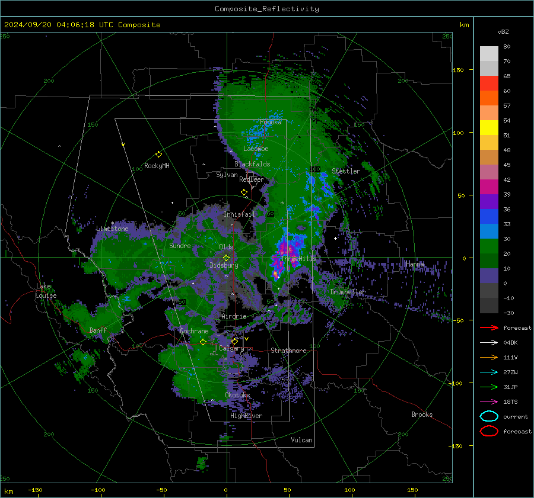534x498 pixels.
Task: Click the yellow diamond at the radar center near Olds
Action: (x=226, y=258)
